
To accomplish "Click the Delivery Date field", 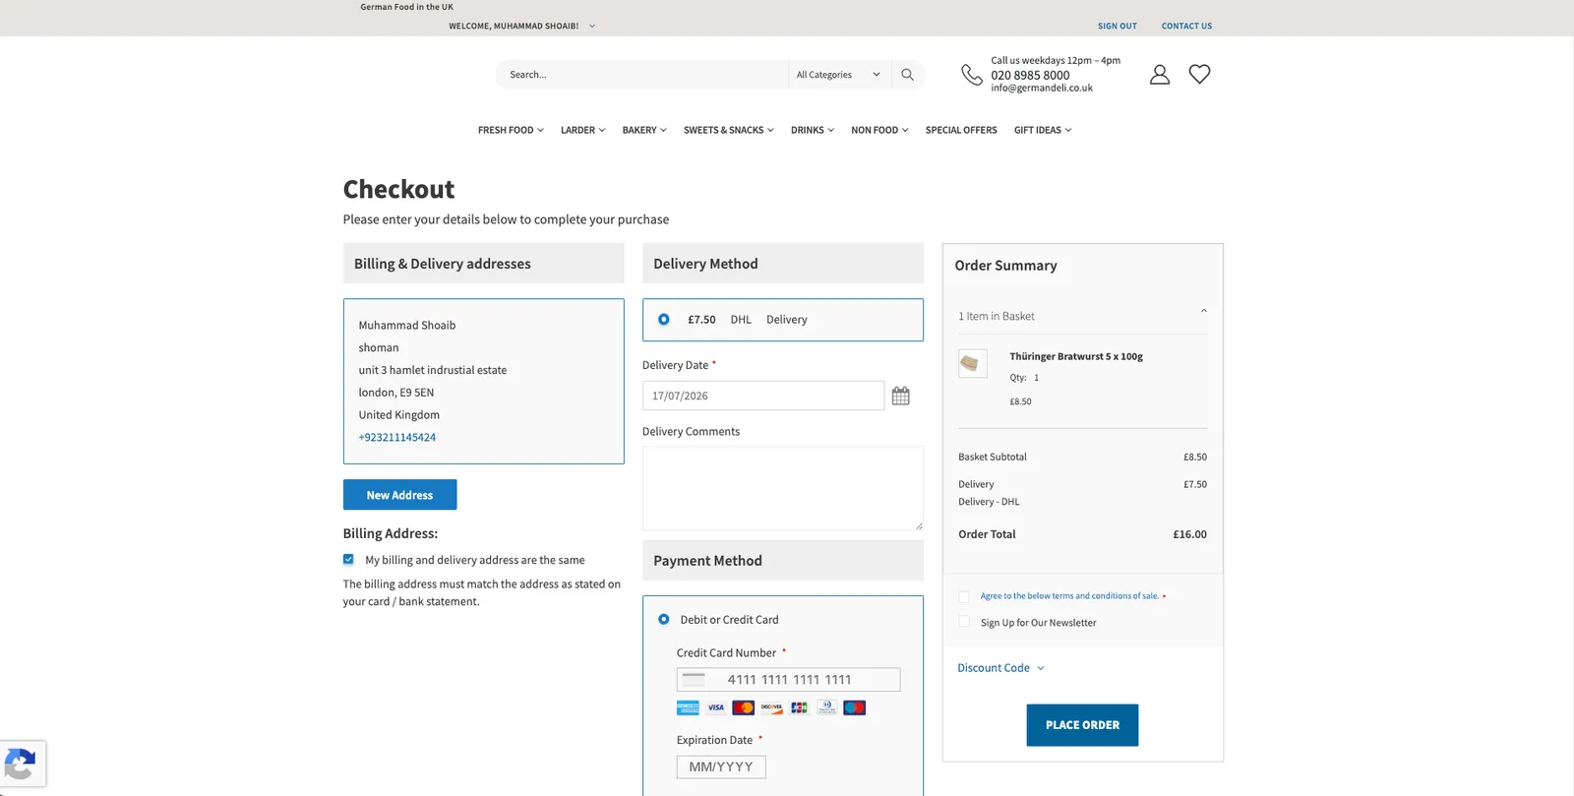I will click(763, 396).
